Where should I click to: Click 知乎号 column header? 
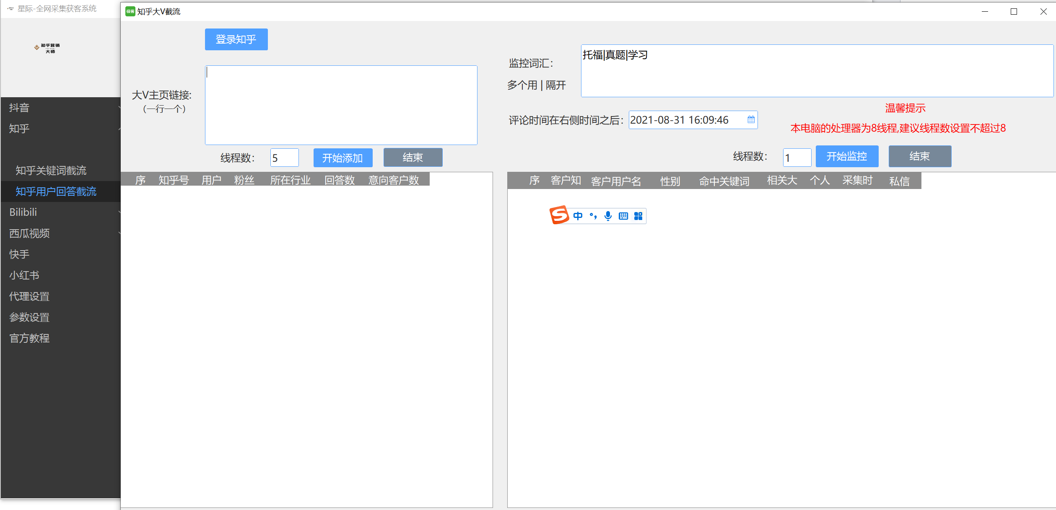(x=174, y=180)
